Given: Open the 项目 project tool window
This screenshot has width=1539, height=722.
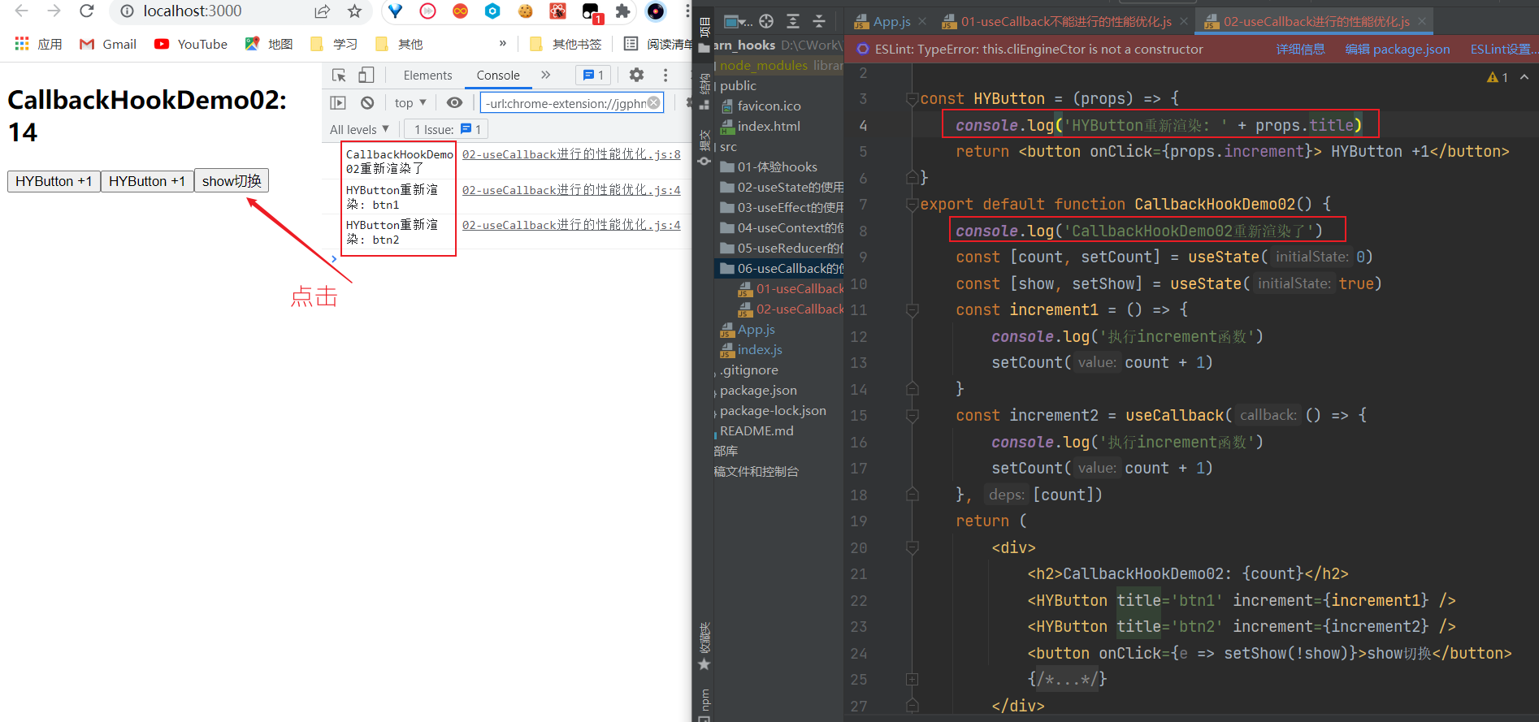Looking at the screenshot, I should (704, 27).
